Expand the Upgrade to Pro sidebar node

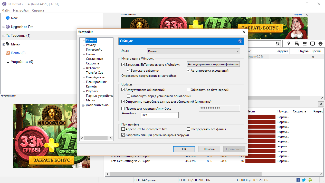4,27
